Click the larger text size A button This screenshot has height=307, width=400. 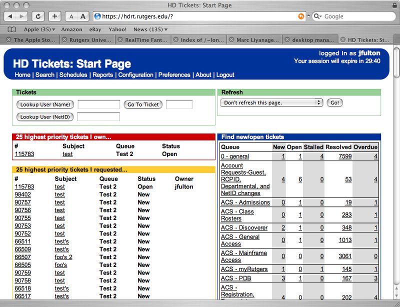pos(83,16)
